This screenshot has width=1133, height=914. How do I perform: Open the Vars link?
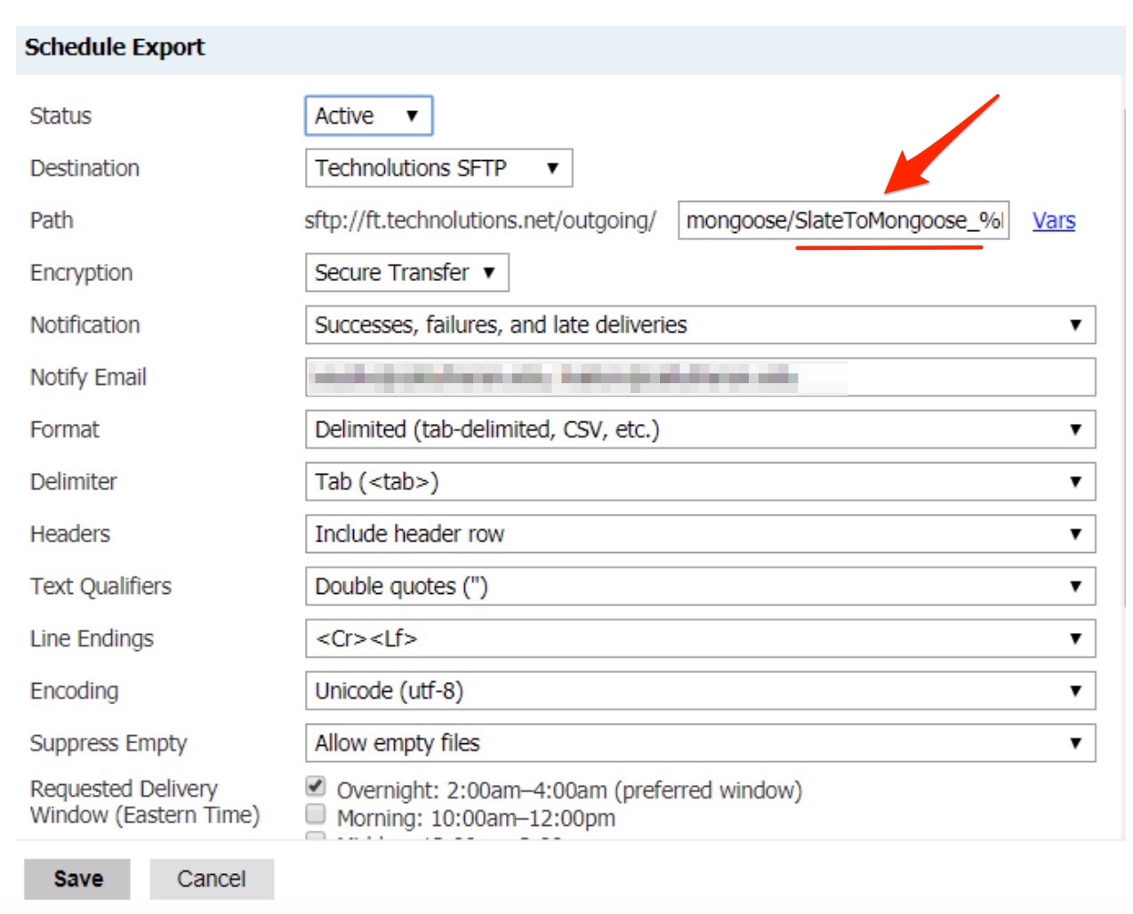pyautogui.click(x=1053, y=220)
